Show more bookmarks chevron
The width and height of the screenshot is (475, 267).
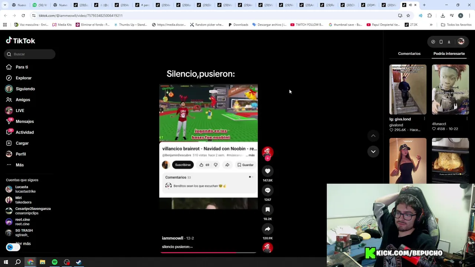pos(431,25)
